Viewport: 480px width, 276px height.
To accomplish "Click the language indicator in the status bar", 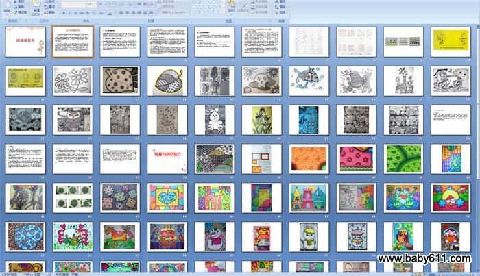I will point(66,275).
